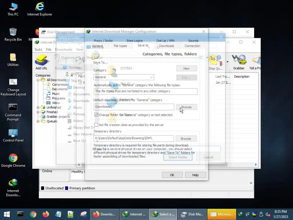Switch to Select a Folder taskbar button
Screen dimensions: 293x220
pyautogui.click(x=163, y=214)
